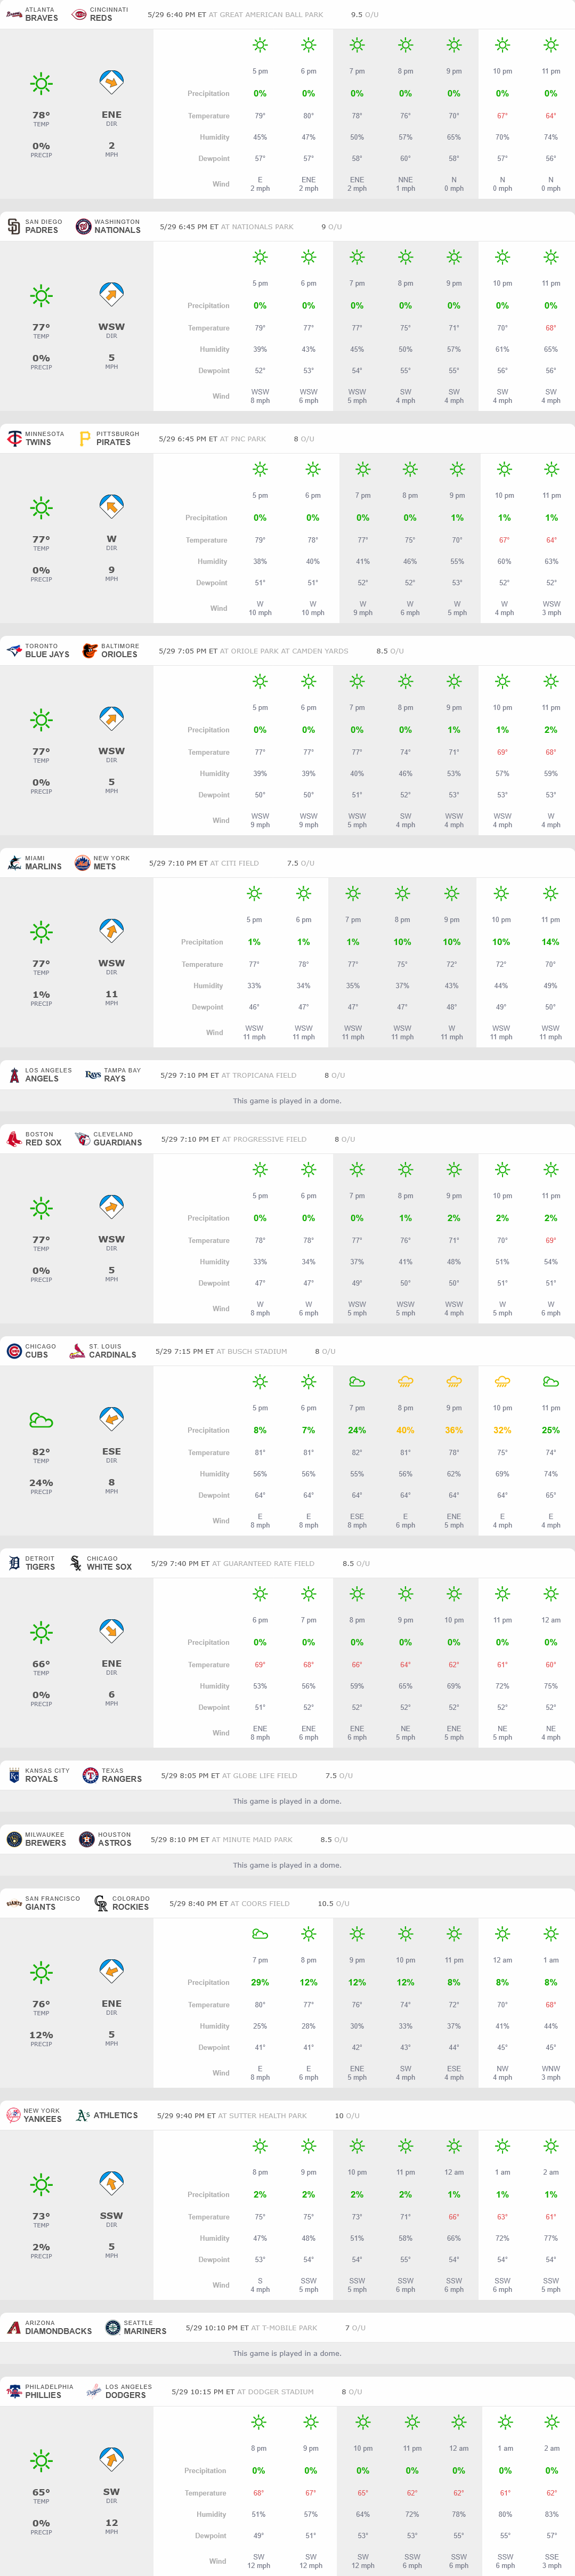Click the 7 pm cloud icon in Giants-Rockies forecast
Image resolution: width=575 pixels, height=2576 pixels.
[260, 1934]
